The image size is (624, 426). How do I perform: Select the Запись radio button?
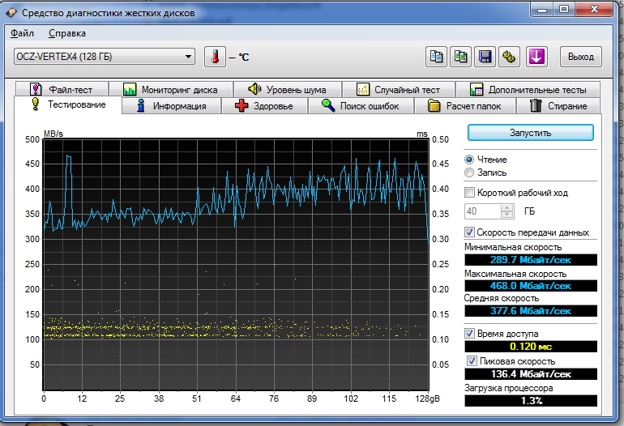469,173
